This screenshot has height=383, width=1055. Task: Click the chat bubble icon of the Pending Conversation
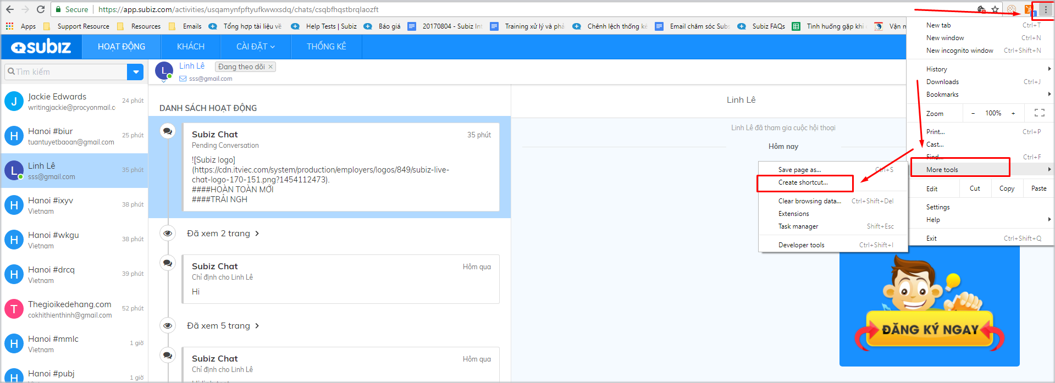pos(168,131)
